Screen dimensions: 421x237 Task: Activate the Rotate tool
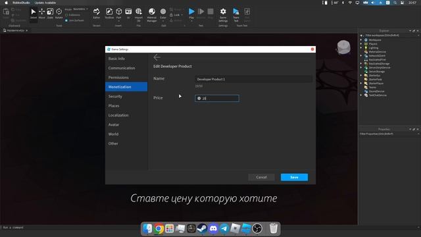(x=59, y=13)
